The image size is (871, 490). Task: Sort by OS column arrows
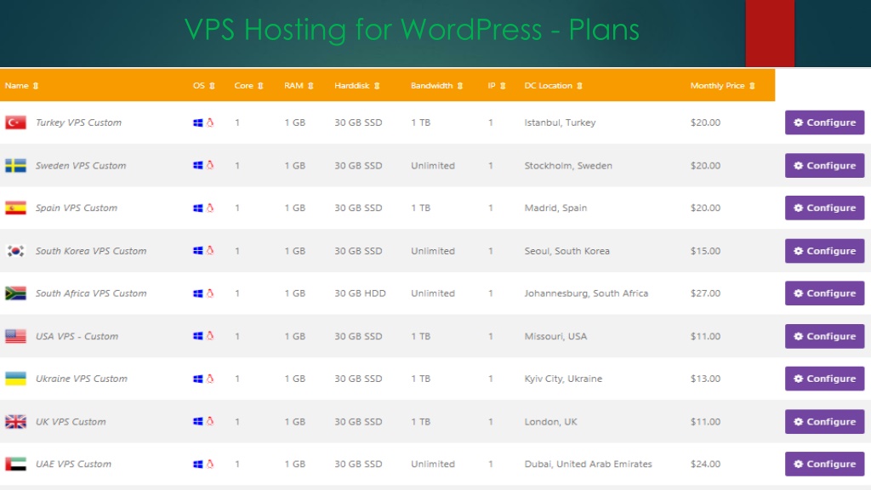coord(212,86)
